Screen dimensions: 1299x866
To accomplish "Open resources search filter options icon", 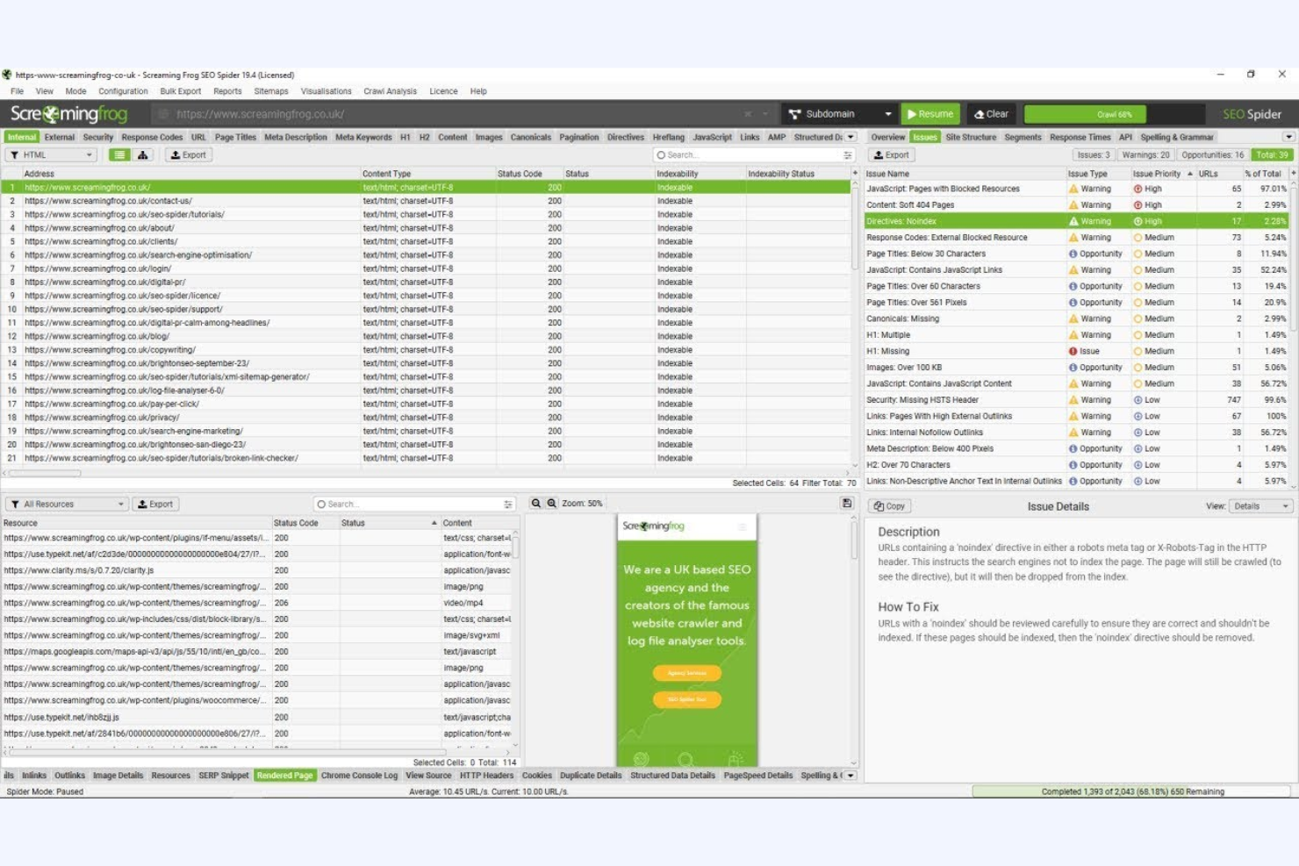I will [x=508, y=505].
